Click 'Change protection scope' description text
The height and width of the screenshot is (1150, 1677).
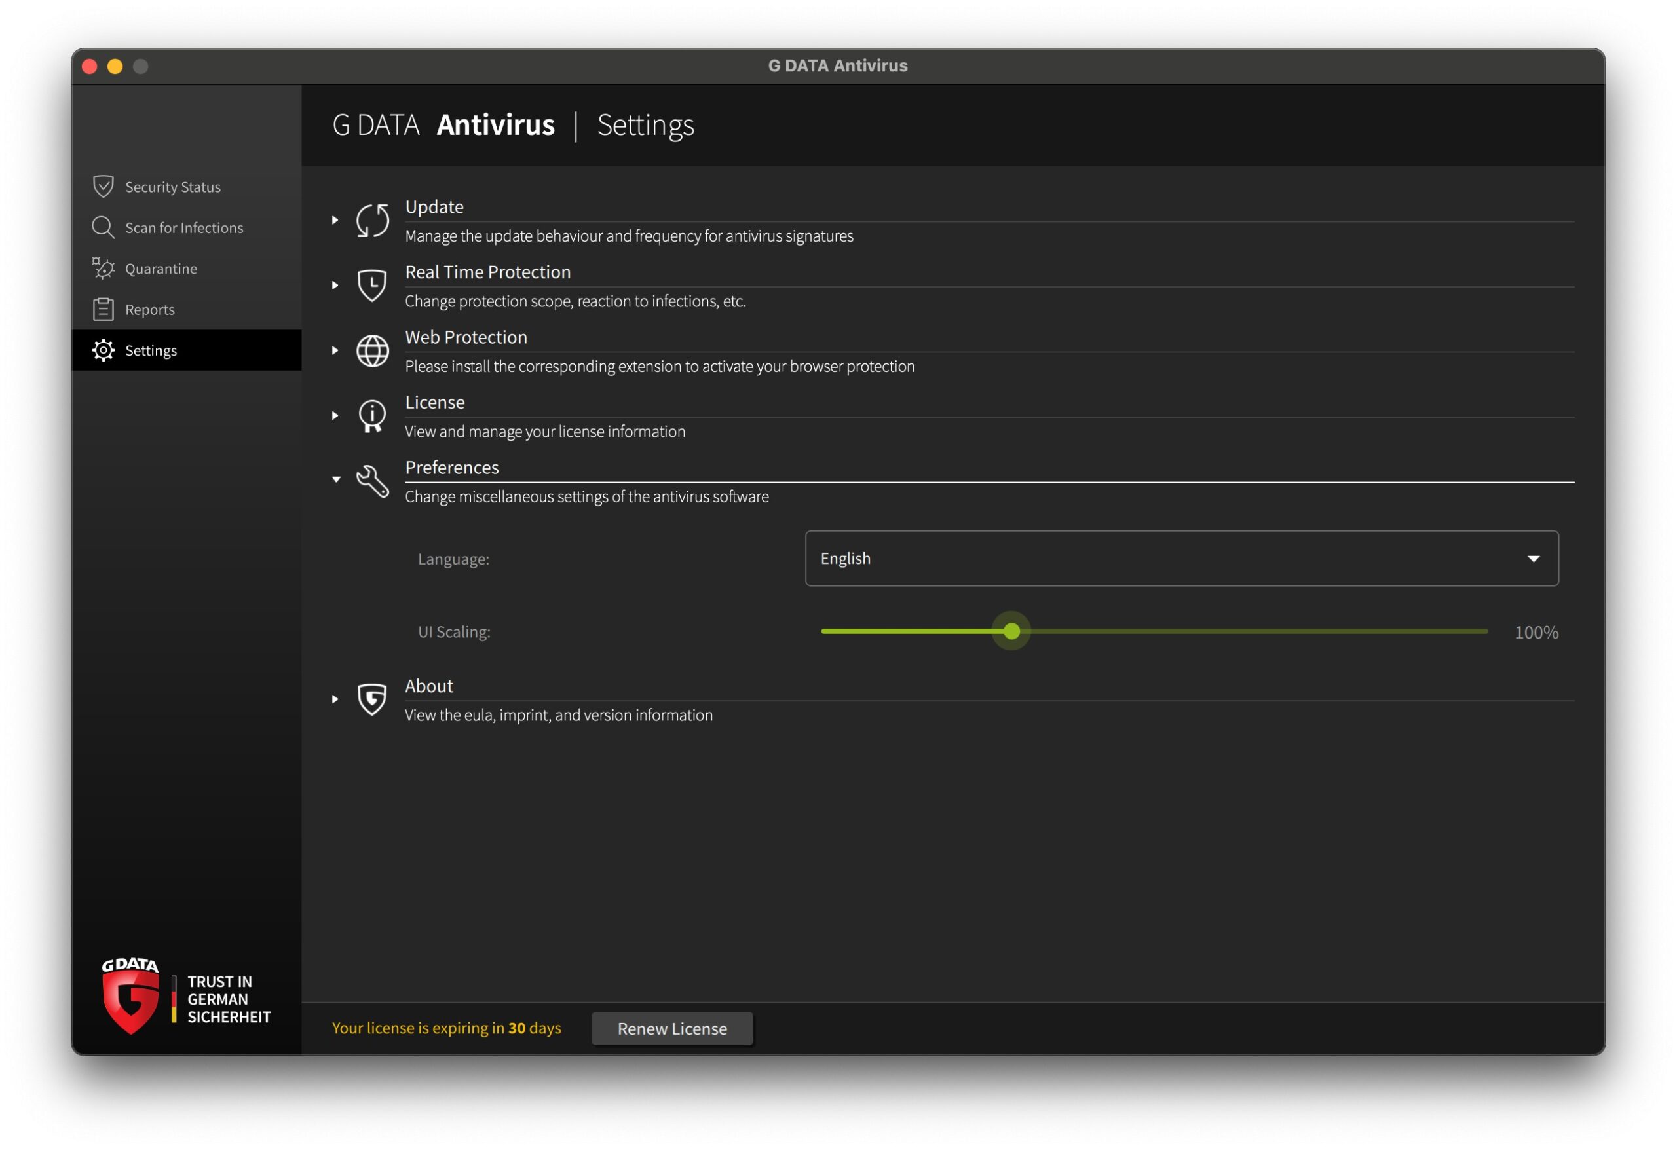[576, 301]
